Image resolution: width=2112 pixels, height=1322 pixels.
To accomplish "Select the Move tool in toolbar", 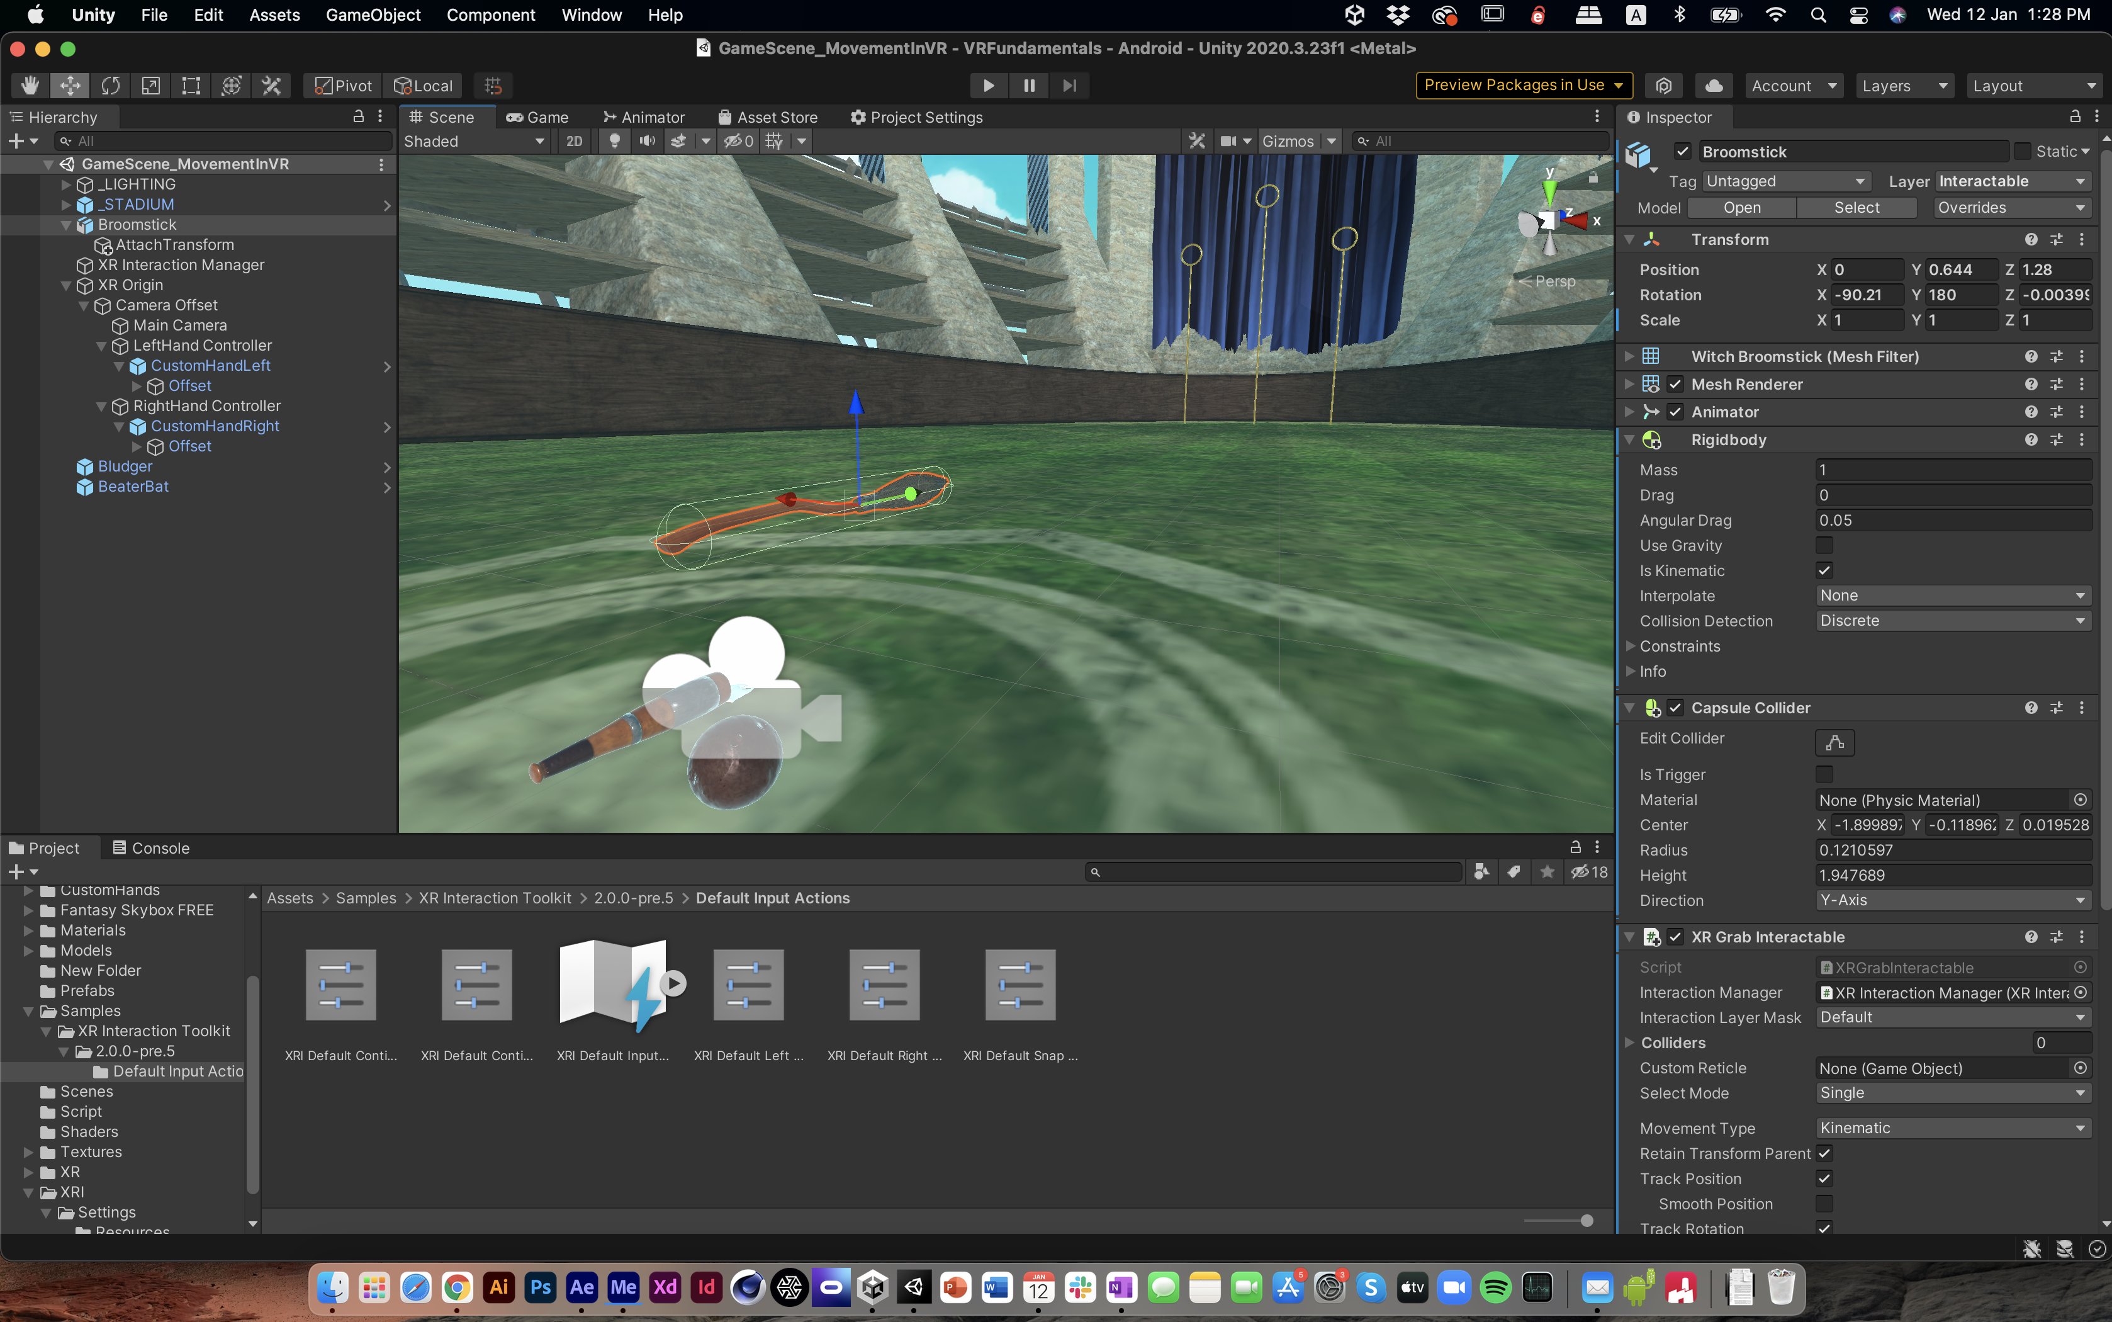I will [x=70, y=86].
